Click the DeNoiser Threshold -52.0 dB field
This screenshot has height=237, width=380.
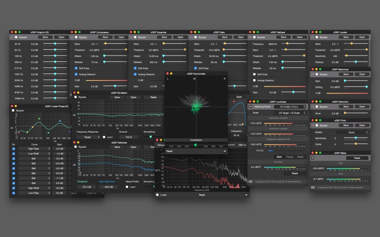(x=86, y=187)
